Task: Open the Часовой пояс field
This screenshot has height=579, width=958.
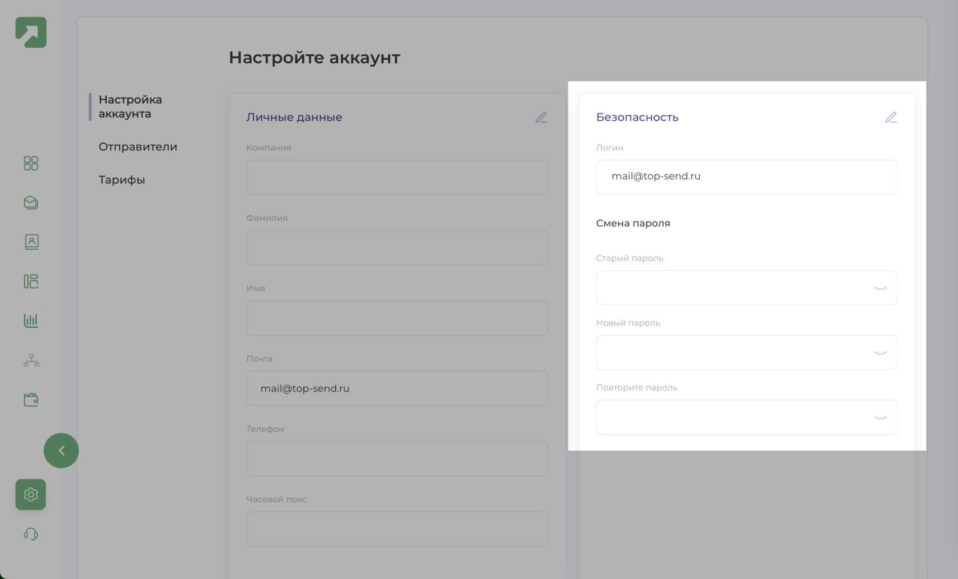Action: coord(397,529)
